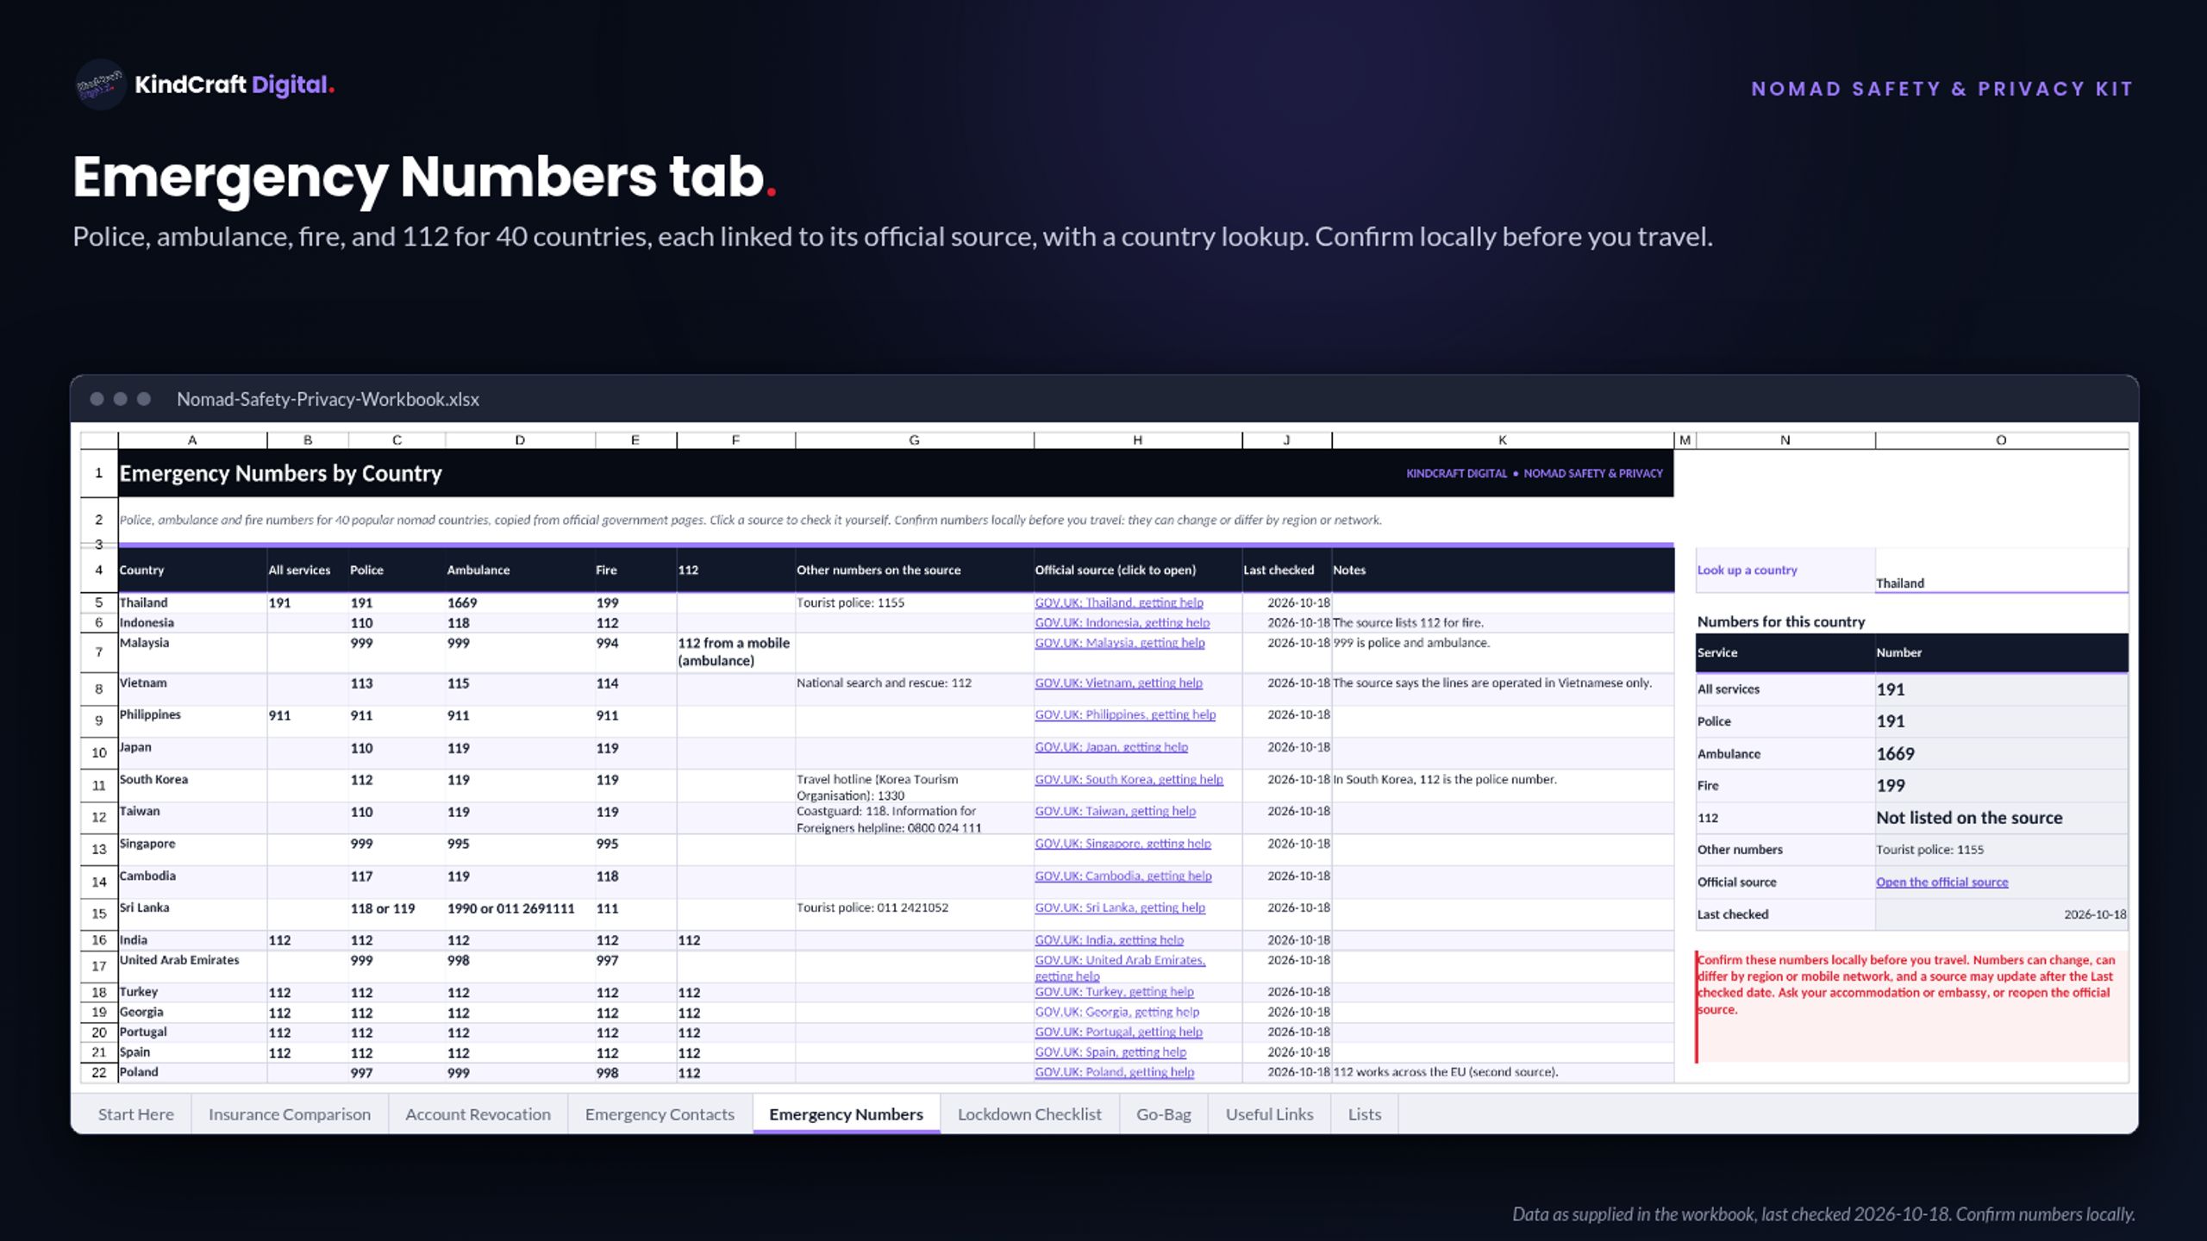Click the Country column header cell
The image size is (2207, 1241).
coord(192,570)
